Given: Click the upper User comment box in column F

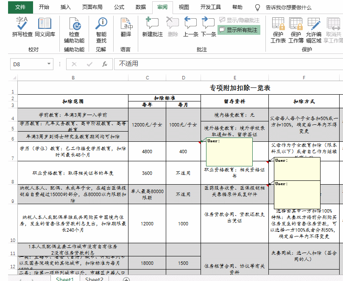Looking at the screenshot, I should [297, 169].
